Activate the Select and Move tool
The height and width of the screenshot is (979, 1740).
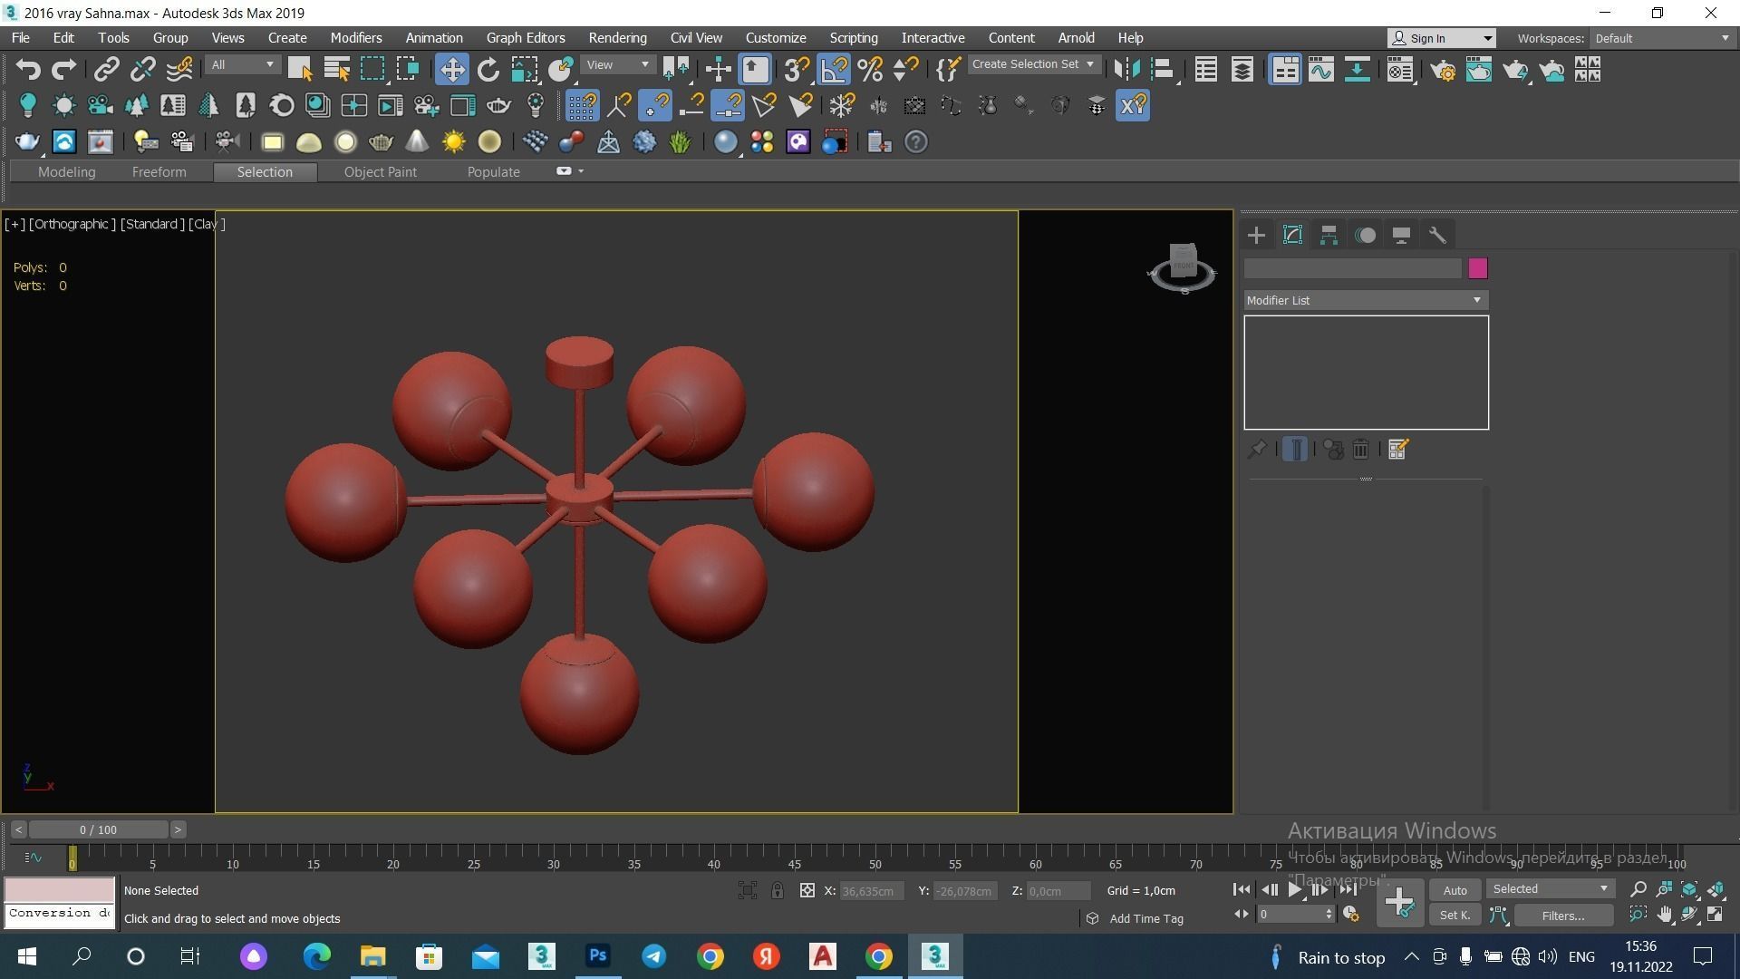451,70
